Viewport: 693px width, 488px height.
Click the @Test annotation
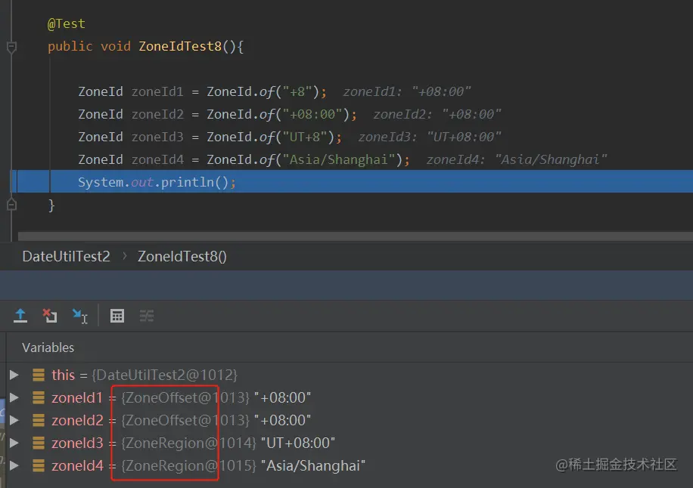click(x=67, y=24)
